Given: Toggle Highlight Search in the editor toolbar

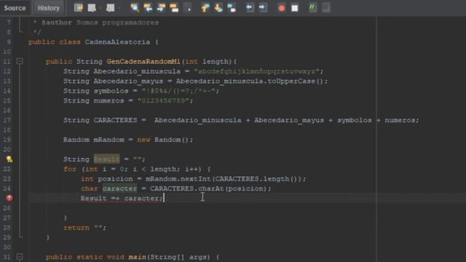Looking at the screenshot, I should click(x=174, y=8).
